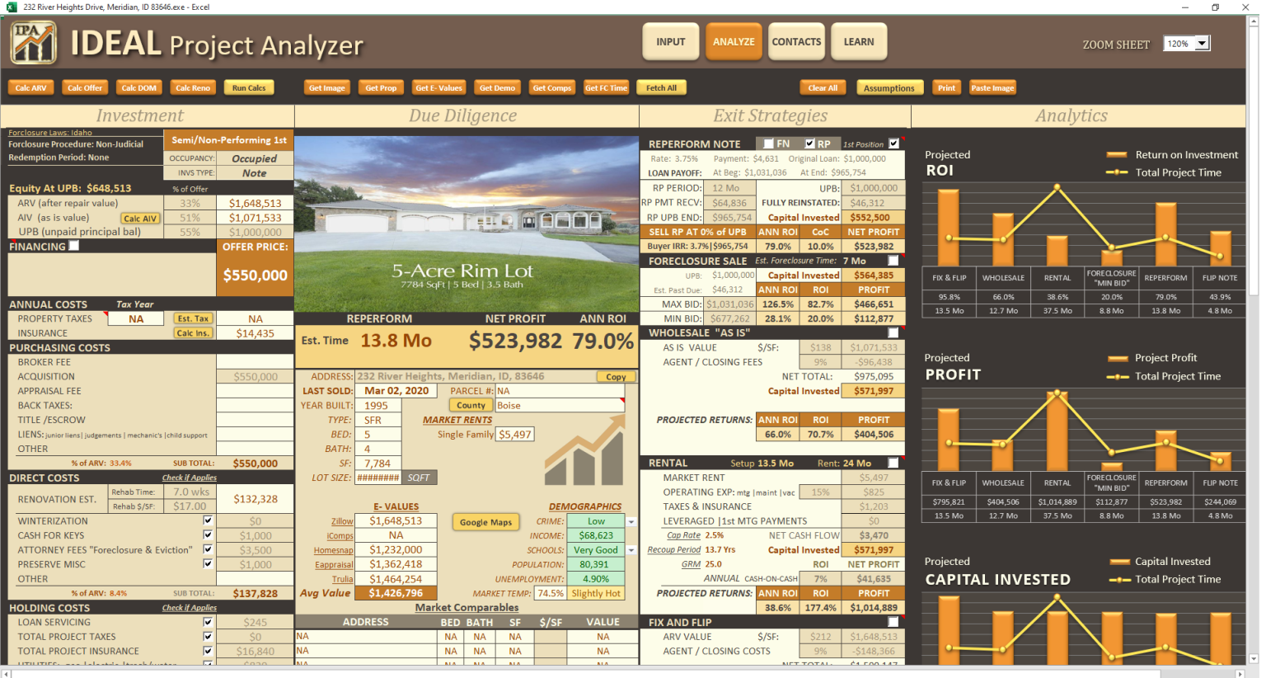Viewport: 1266px width, 678px height.
Task: Open the Zoom Sheet 120% dropdown
Action: [1202, 44]
